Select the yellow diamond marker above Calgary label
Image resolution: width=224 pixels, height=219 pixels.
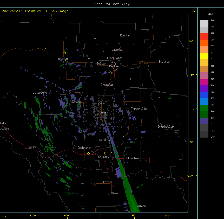(x=105, y=153)
